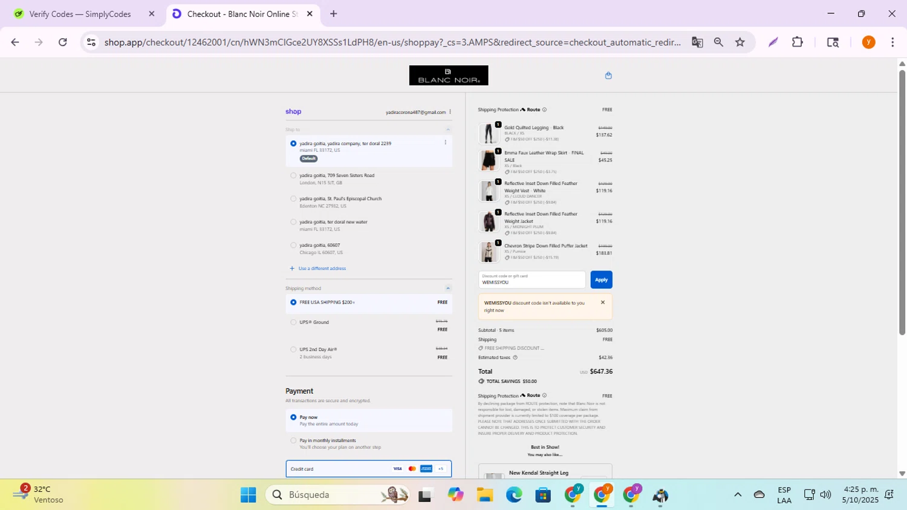Open the Windows Start menu
This screenshot has height=510, width=907.
(x=248, y=495)
